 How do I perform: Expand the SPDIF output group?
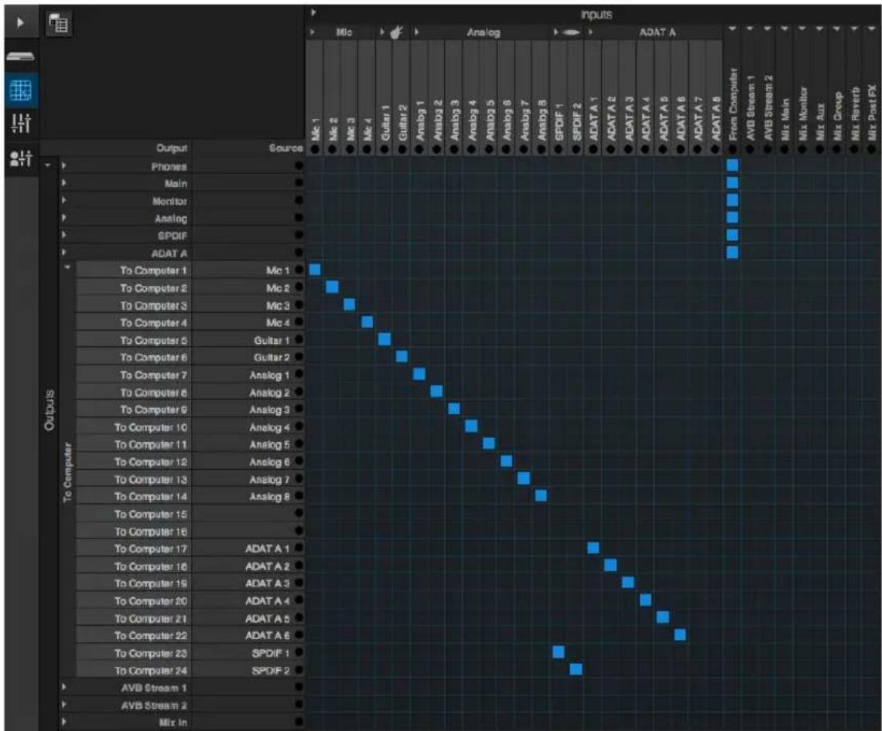click(x=64, y=235)
